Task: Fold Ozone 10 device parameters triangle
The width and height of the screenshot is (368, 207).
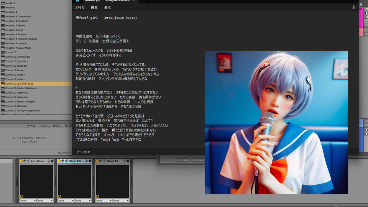Action: click(101, 161)
